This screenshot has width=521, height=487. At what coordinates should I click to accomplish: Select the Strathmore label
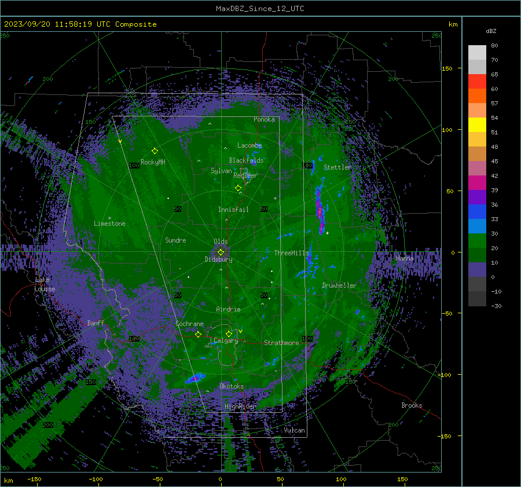[281, 343]
